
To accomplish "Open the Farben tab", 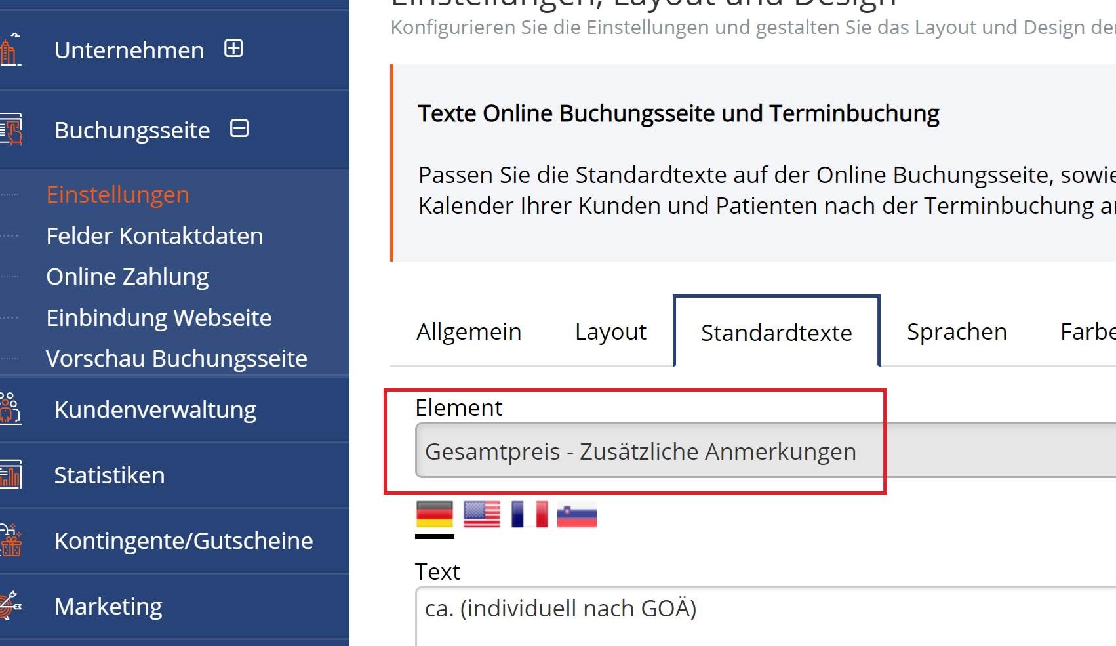I will point(1088,332).
